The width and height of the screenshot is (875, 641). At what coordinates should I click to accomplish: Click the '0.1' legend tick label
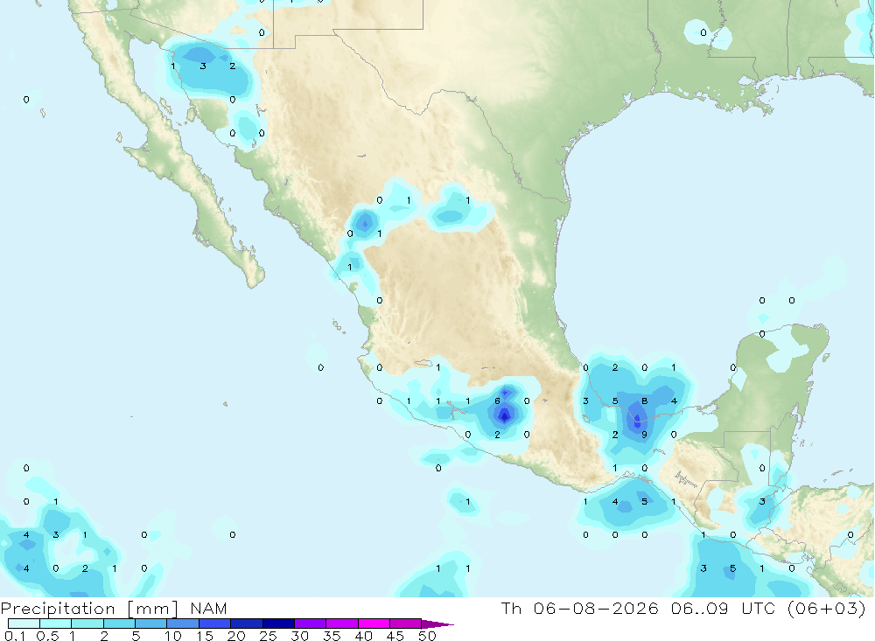point(15,636)
